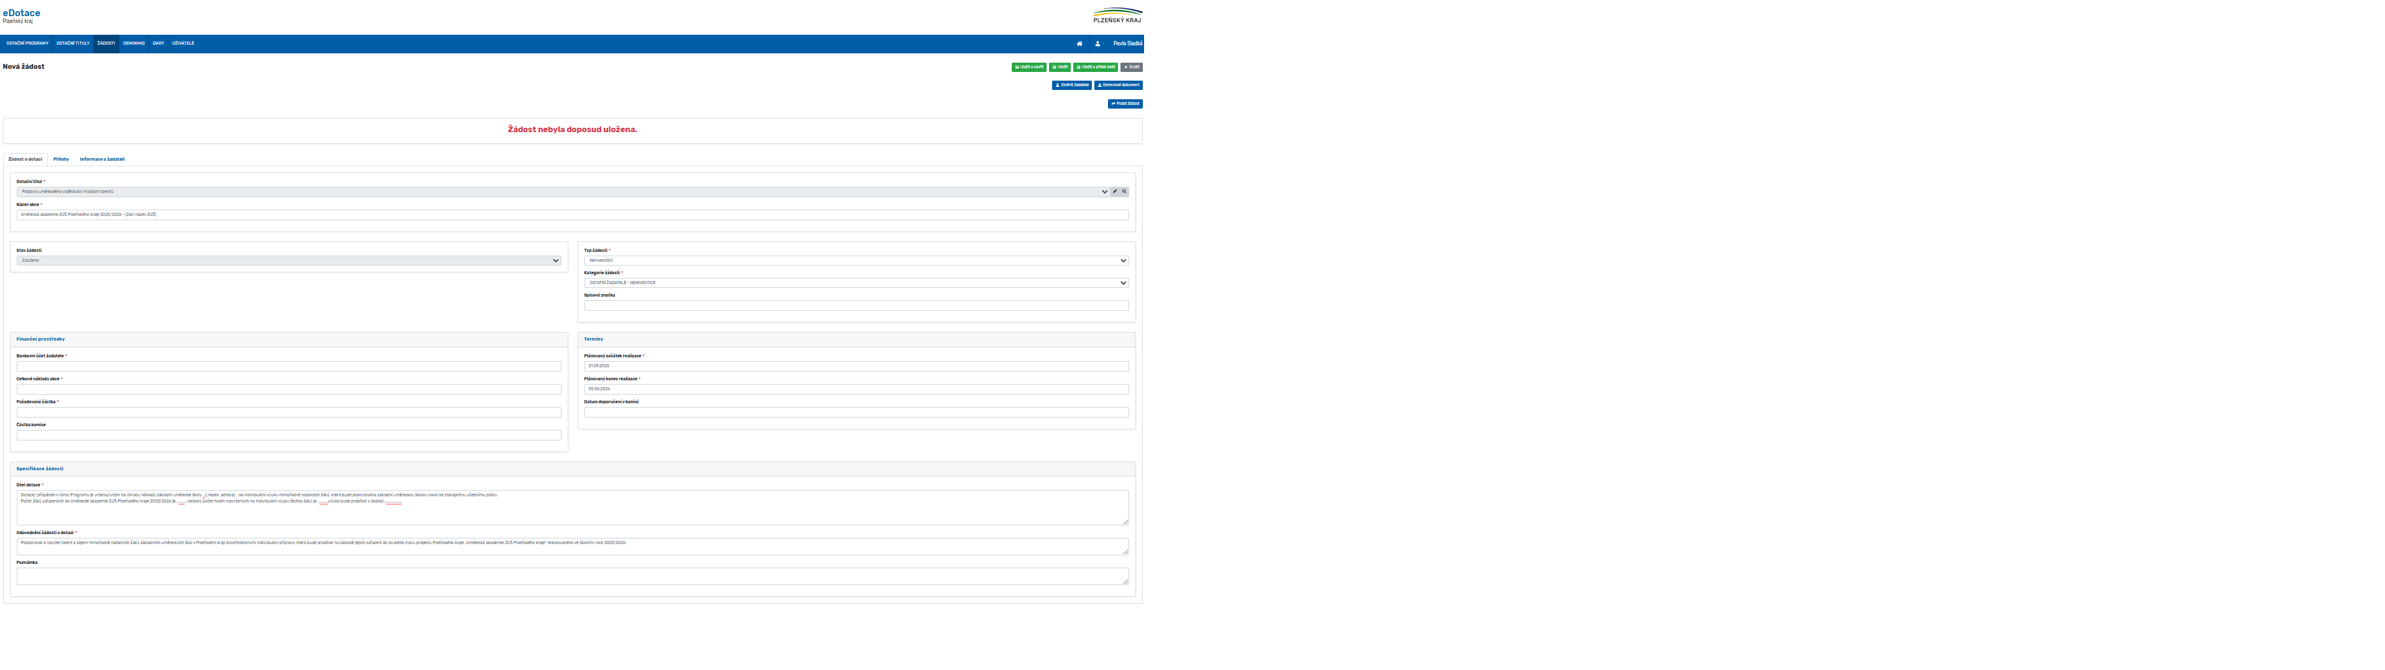Click the magnifier search icon beside Dotační titul
Viewport: 2385px width, 670px height.
1124,192
